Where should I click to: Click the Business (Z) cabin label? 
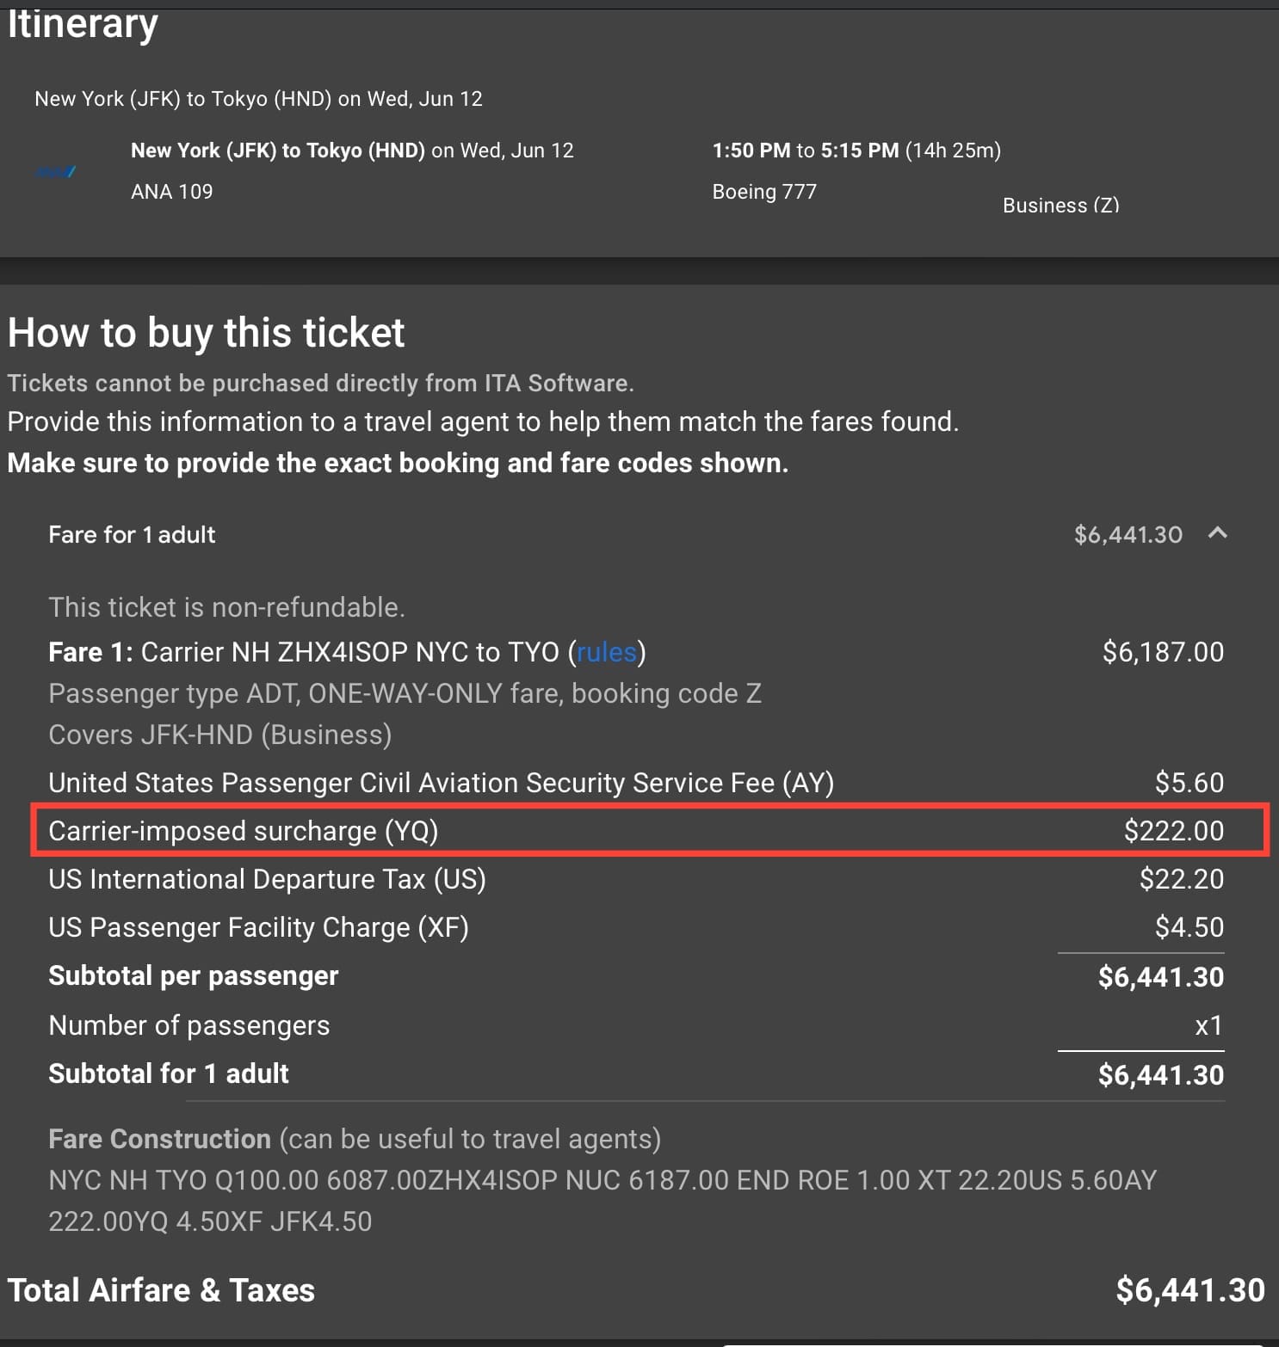1060,206
